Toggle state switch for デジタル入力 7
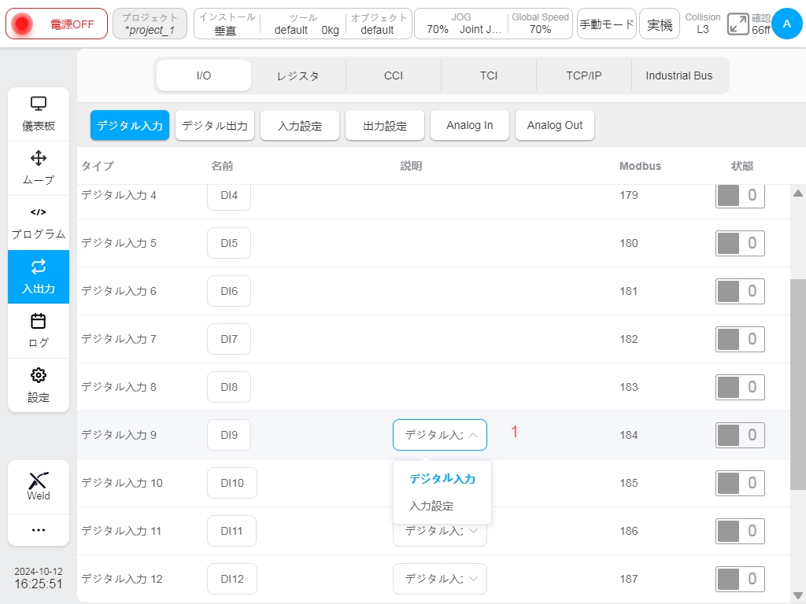 pyautogui.click(x=740, y=339)
